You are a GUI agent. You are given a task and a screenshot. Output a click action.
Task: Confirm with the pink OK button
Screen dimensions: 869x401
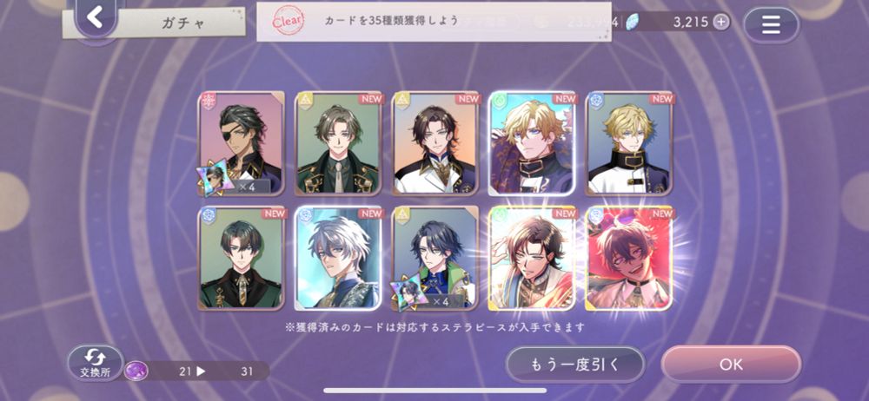(731, 365)
